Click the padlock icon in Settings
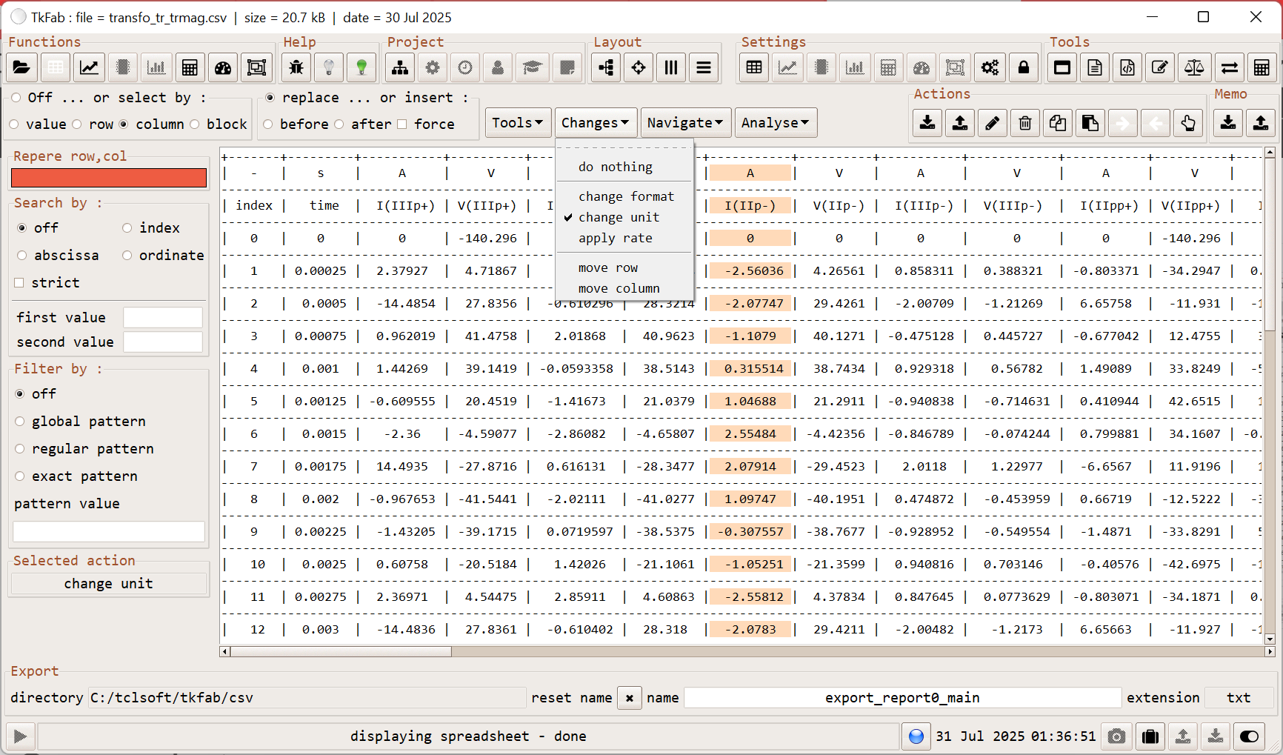The image size is (1283, 755). coord(1023,68)
